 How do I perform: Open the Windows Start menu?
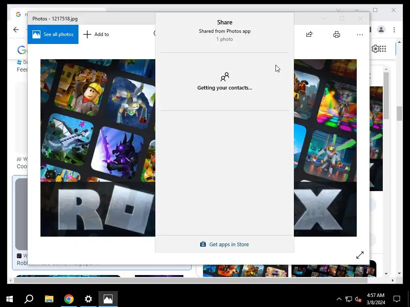point(10,299)
